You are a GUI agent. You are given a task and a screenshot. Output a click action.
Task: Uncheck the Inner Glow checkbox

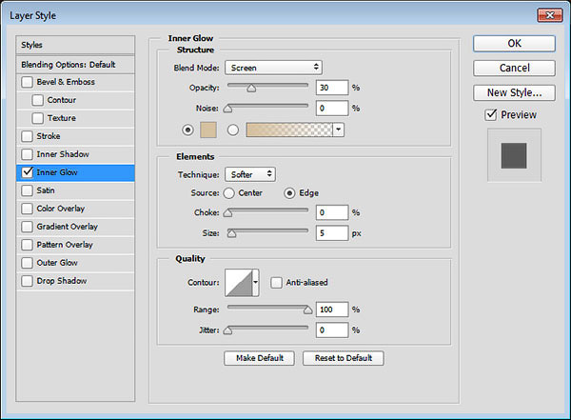click(x=27, y=172)
